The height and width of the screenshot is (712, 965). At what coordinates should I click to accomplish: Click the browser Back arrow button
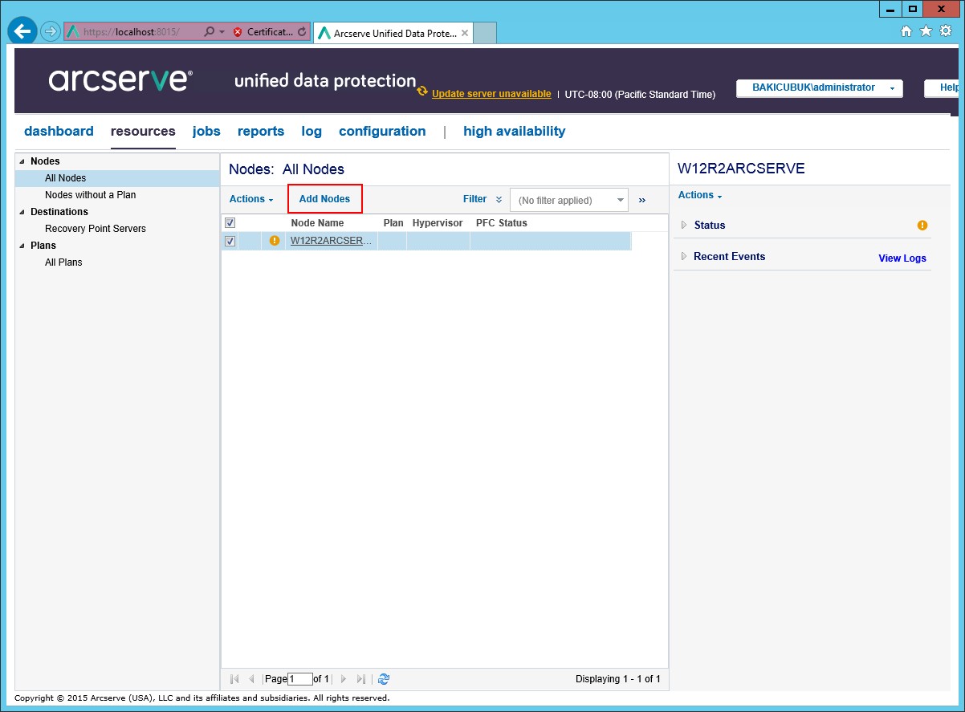point(22,31)
